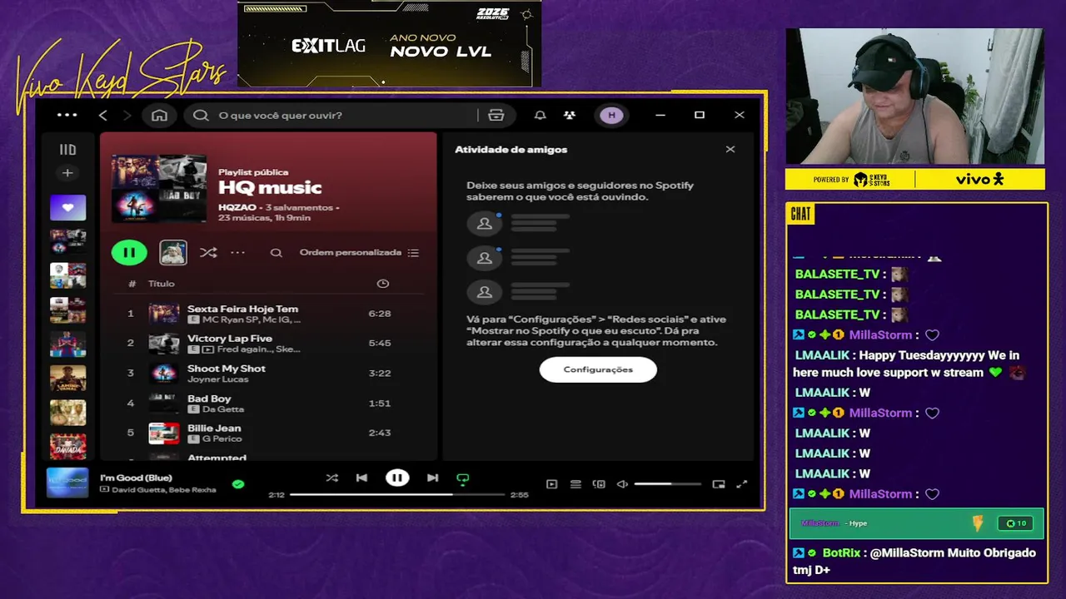Toggle playlist shuffle below header
The height and width of the screenshot is (599, 1066).
[208, 252]
